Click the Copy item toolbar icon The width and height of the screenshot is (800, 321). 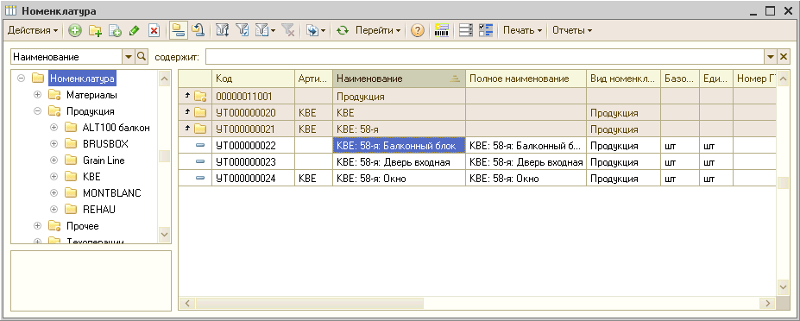click(115, 30)
